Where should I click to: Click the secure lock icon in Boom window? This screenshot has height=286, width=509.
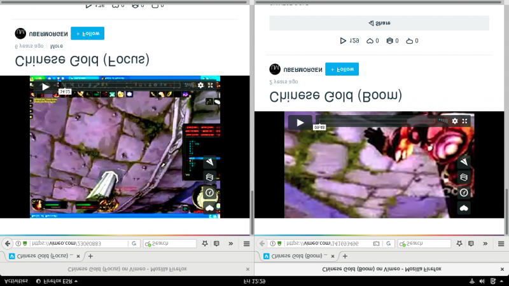point(279,243)
